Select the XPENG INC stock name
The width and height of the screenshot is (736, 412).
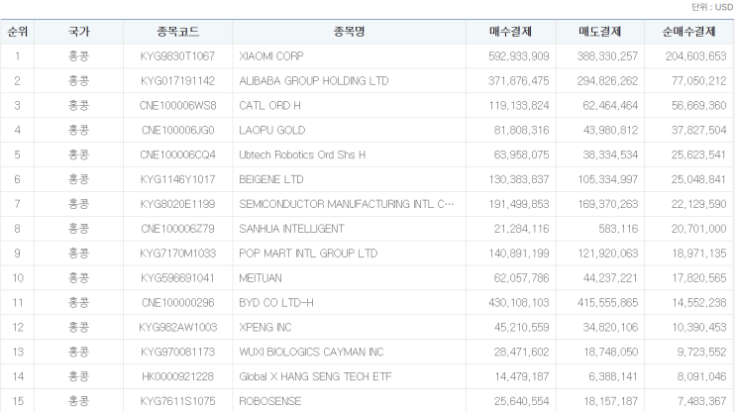pyautogui.click(x=265, y=328)
